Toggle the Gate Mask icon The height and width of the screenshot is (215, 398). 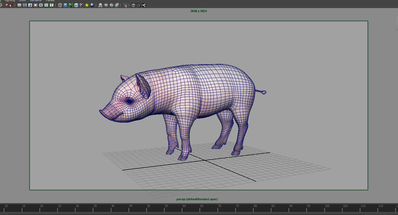click(x=35, y=5)
